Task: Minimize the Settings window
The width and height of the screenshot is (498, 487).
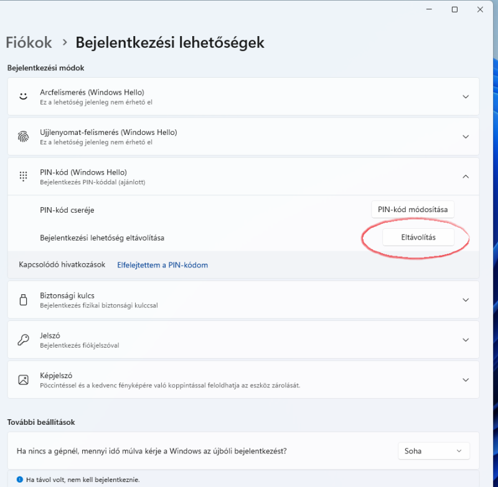Action: [x=429, y=9]
